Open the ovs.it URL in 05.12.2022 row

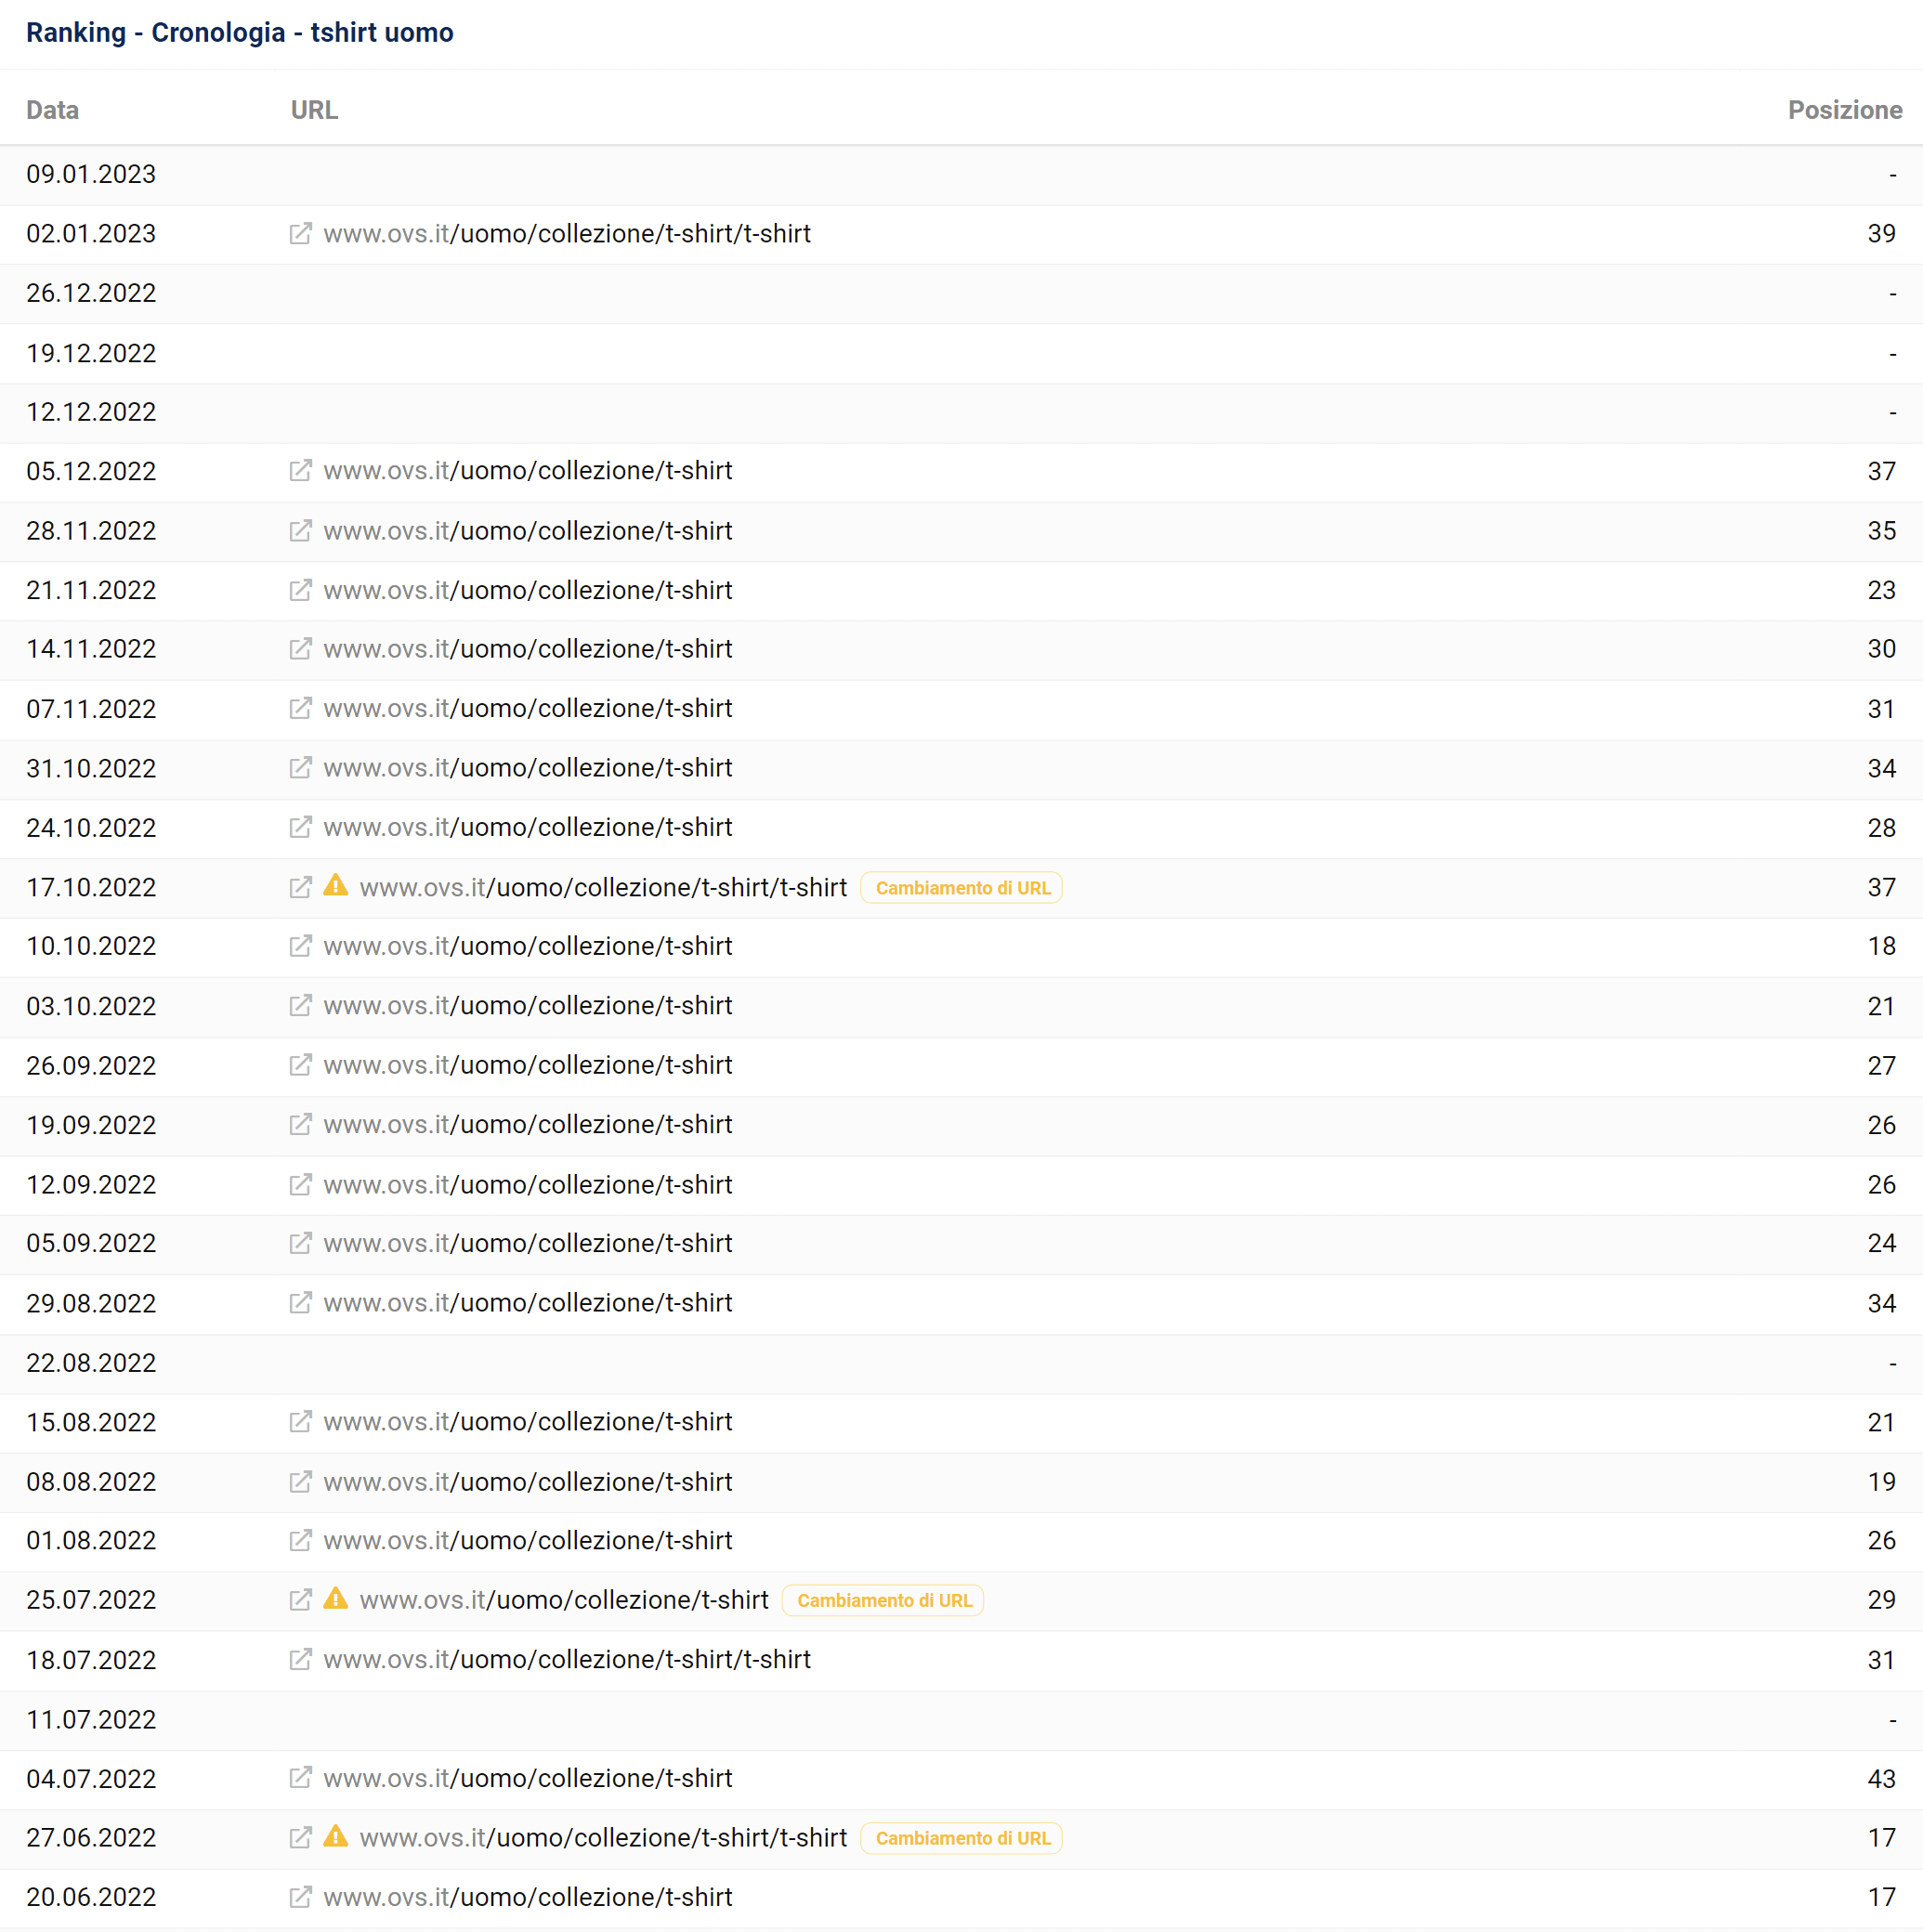pyautogui.click(x=528, y=470)
